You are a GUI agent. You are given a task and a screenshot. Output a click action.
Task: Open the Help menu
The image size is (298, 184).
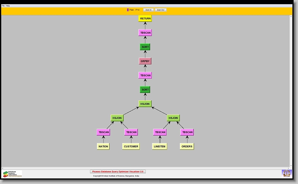(8, 6)
